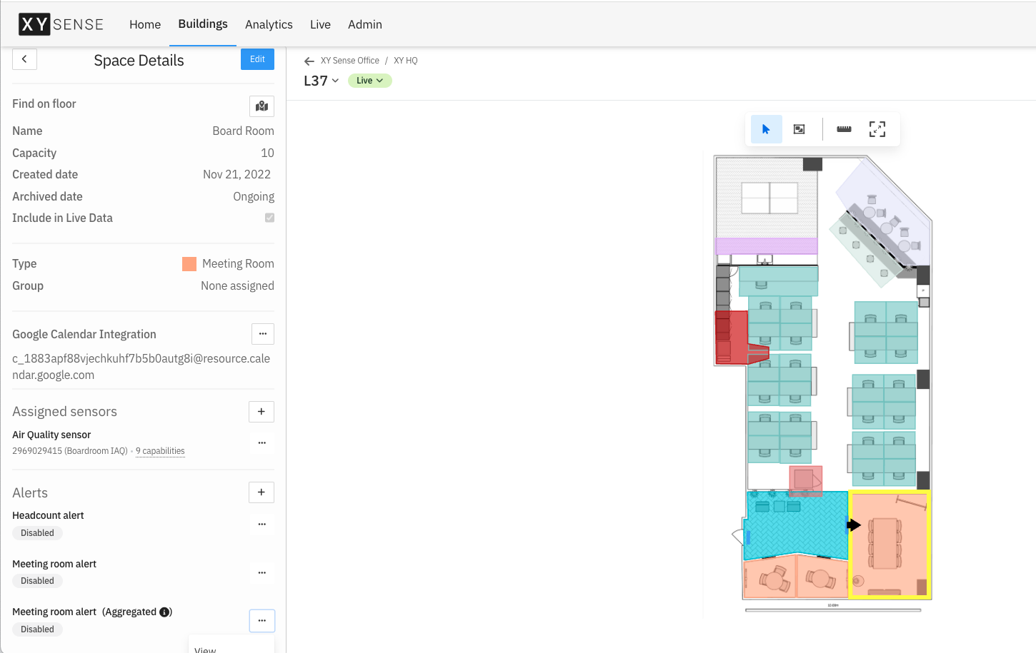Image resolution: width=1036 pixels, height=653 pixels.
Task: Open aggregated Meeting room alert options menu
Action: click(x=262, y=621)
